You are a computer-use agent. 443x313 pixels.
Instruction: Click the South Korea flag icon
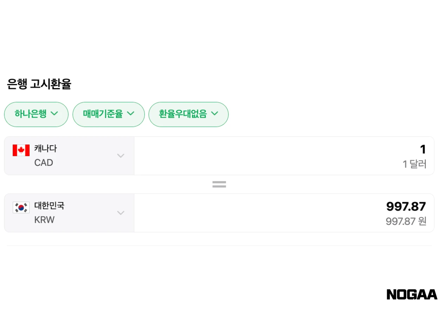click(x=21, y=207)
